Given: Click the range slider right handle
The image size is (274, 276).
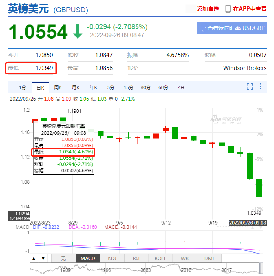Looking at the screenshot, I should point(261,268).
